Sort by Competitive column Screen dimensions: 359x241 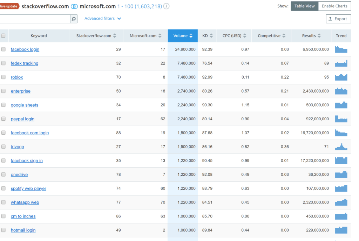(x=272, y=36)
